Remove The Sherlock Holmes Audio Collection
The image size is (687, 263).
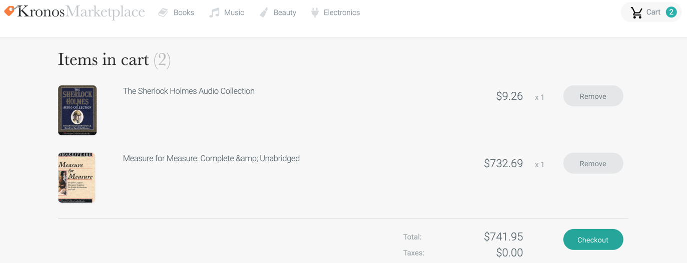pyautogui.click(x=593, y=96)
